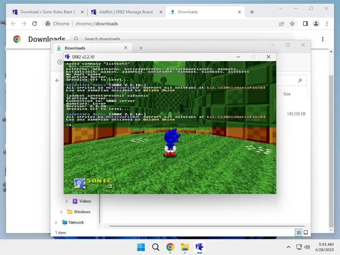This screenshot has height=255, width=340.
Task: Close the Chrome Downloads tab
Action: (x=239, y=12)
